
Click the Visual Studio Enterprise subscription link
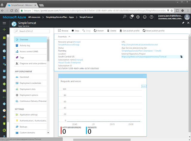pyautogui.click(x=69, y=63)
